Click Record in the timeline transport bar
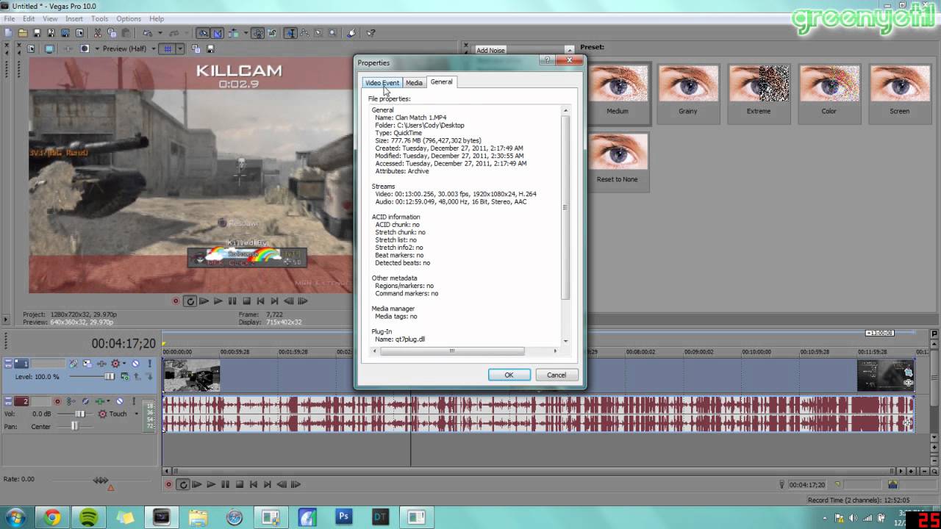 point(168,484)
